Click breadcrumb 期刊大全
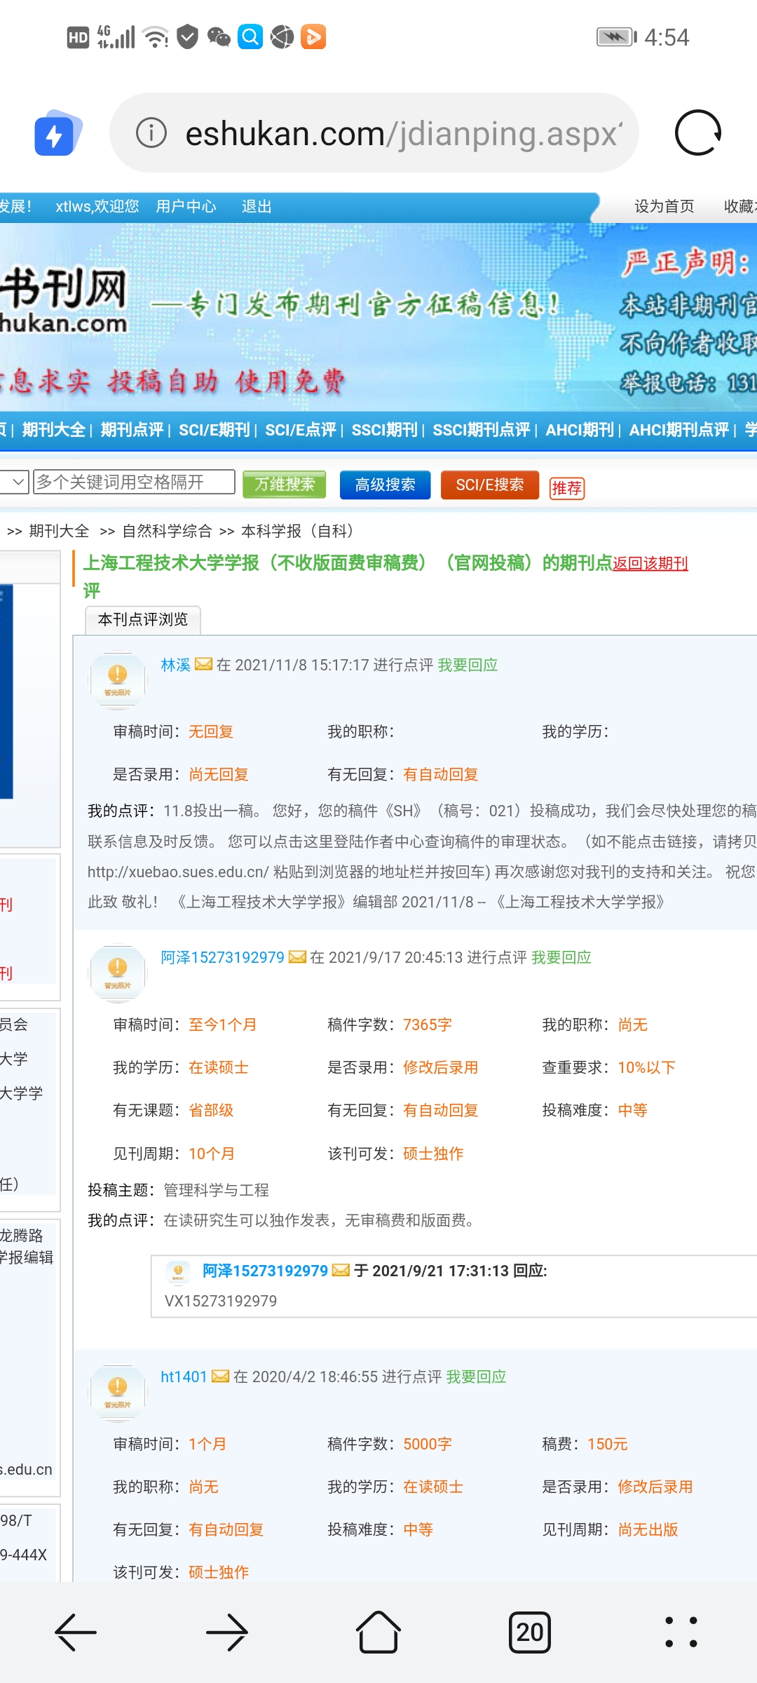757x1683 pixels. point(60,531)
